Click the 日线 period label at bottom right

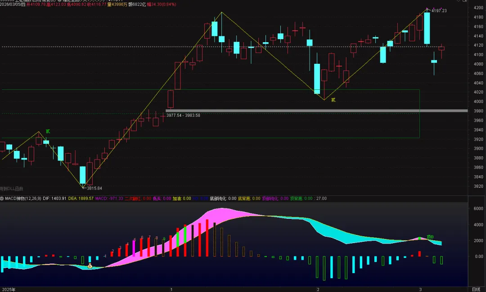point(476,289)
